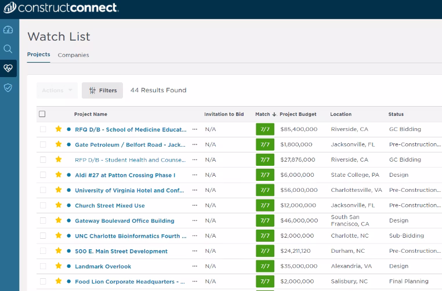Open the search magnifier icon in sidebar
The width and height of the screenshot is (442, 291).
pos(8,49)
